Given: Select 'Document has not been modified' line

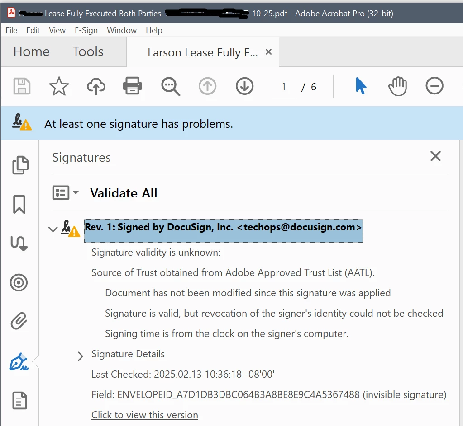Looking at the screenshot, I should 248,293.
